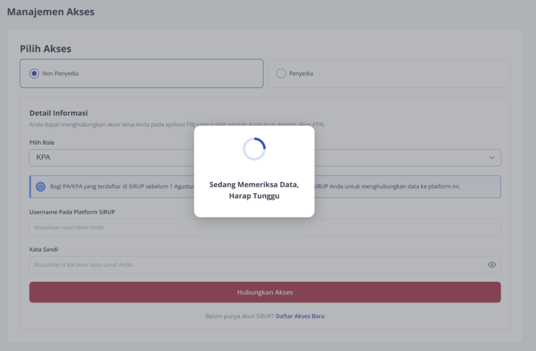The width and height of the screenshot is (536, 351).
Task: Click the Hubungkan Akses button
Action: [265, 292]
